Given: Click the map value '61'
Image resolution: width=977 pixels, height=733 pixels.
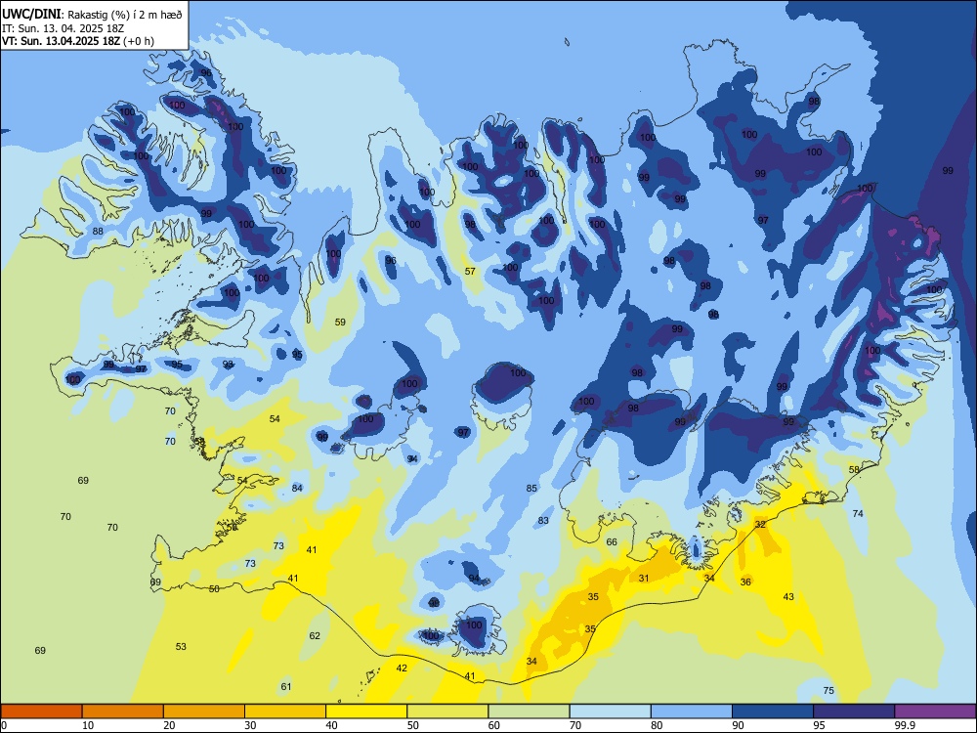Looking at the screenshot, I should [286, 687].
